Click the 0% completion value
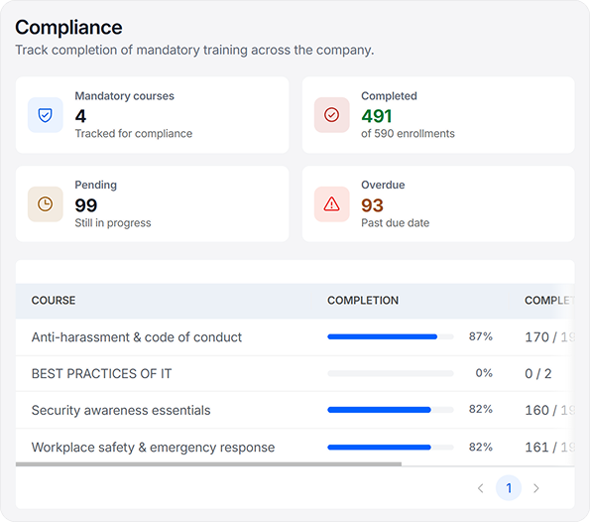 pos(484,373)
